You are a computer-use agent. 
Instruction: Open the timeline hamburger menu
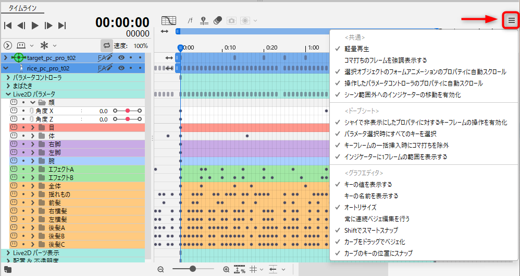pyautogui.click(x=511, y=20)
